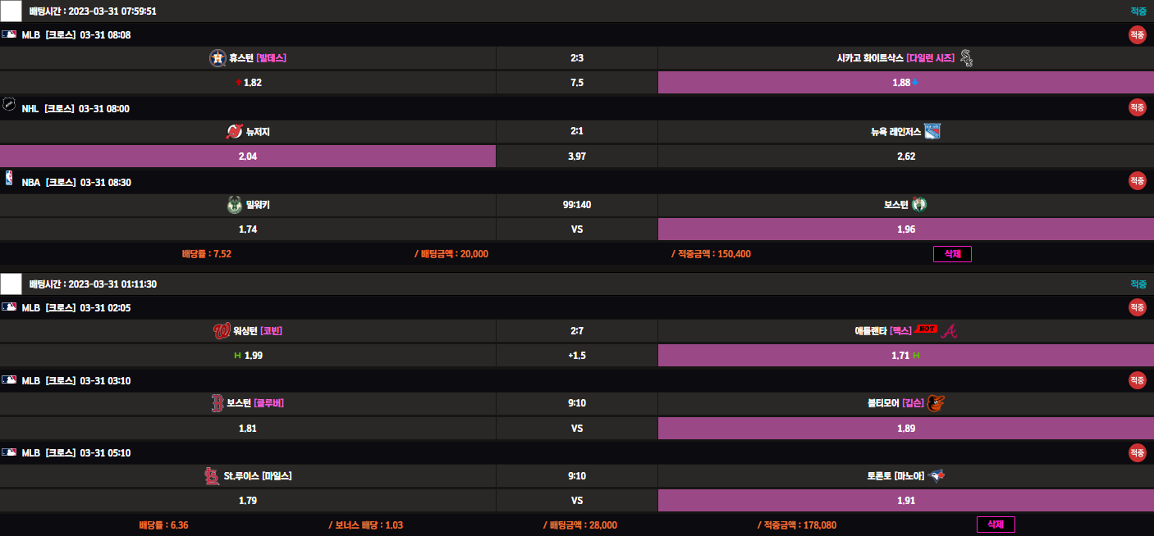The width and height of the screenshot is (1154, 536).
Task: Click the Boston Celtics logo
Action: point(919,205)
